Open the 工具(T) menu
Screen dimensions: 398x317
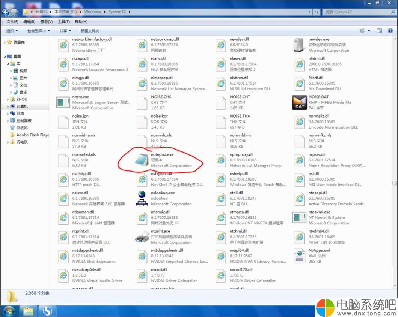[64, 21]
